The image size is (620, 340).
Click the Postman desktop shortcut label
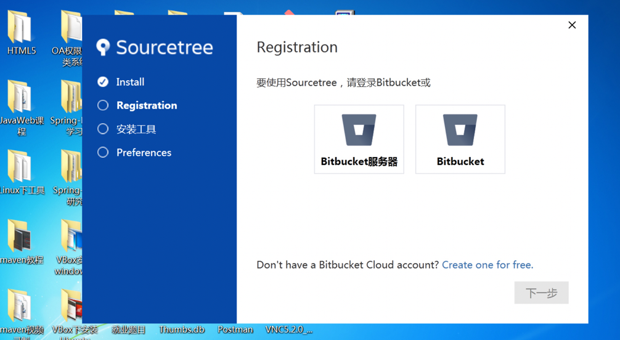[235, 330]
